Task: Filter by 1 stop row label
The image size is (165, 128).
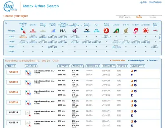Action: pos(12,36)
